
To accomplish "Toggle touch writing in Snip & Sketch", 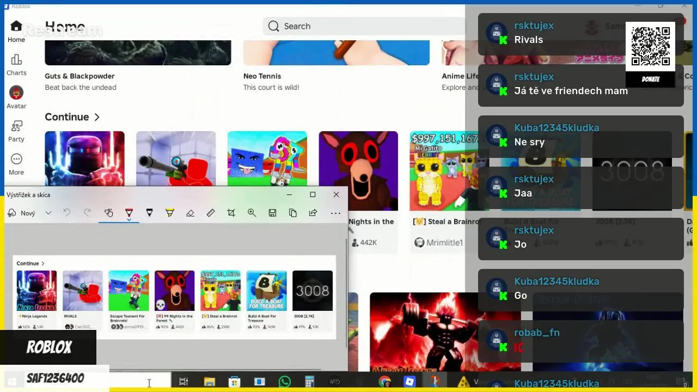I will [108, 213].
